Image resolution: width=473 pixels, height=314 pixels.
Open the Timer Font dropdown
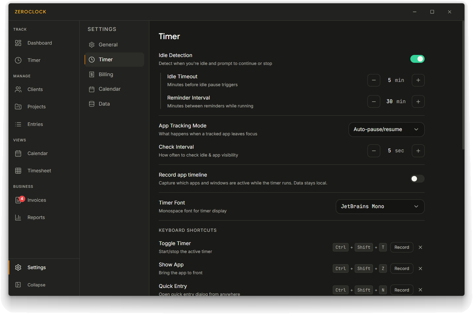click(x=380, y=207)
